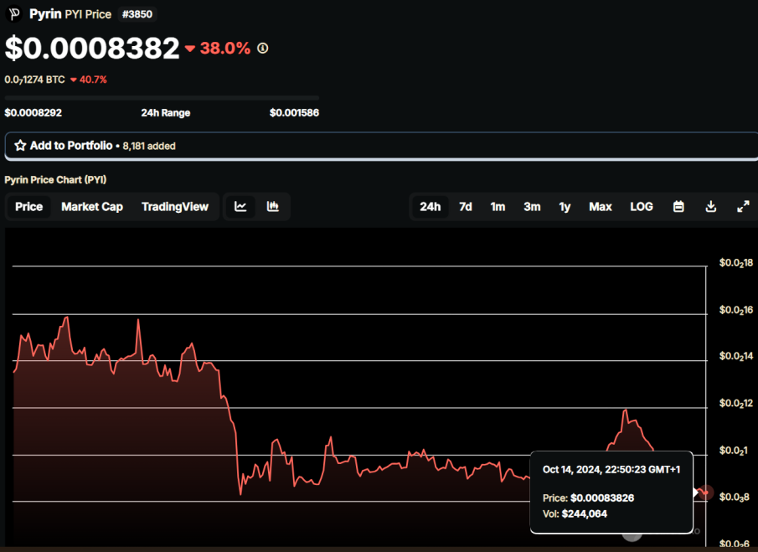Screen dimensions: 758x552
Task: Switch to line chart view icon
Action: (x=240, y=207)
